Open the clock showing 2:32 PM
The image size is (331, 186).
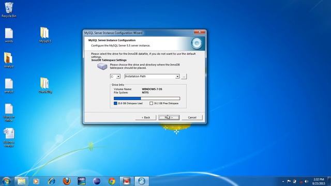(x=319, y=181)
